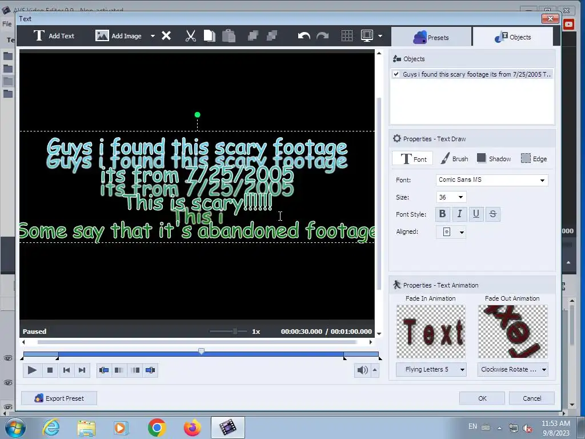Click the media player taskbar icon
The image size is (585, 439).
pos(121,428)
